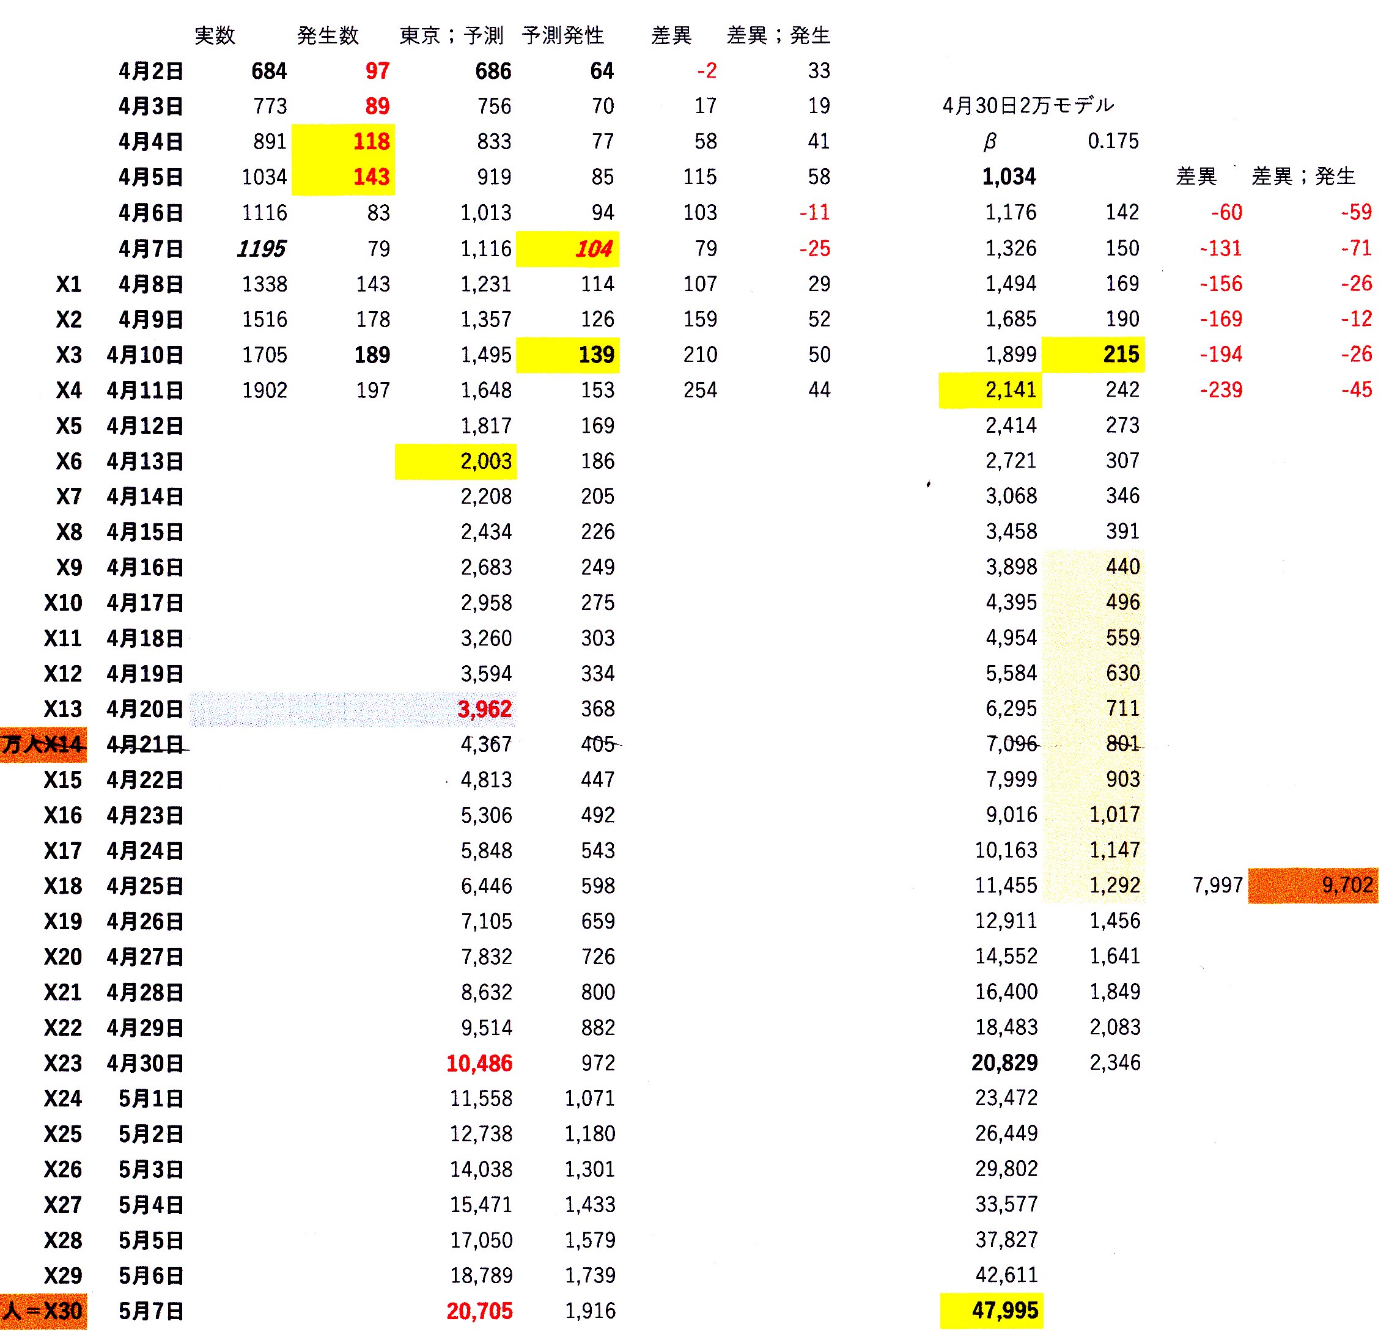Select the bold value 684

click(269, 71)
